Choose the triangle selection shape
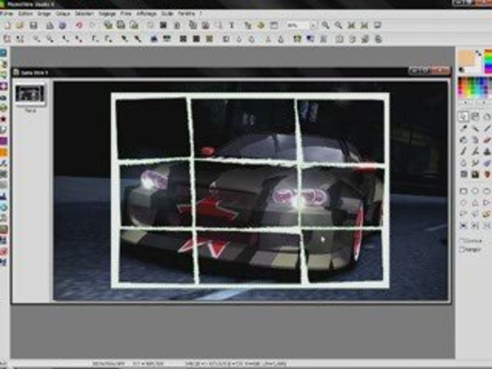492x369 pixels. coord(476,203)
